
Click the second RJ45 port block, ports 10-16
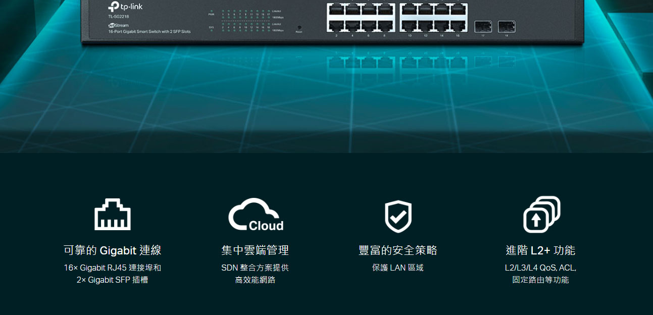tap(434, 18)
